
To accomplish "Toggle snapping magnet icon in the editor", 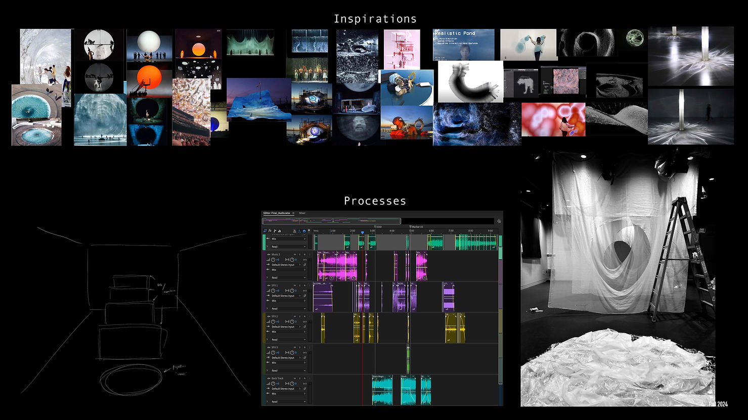I will point(304,231).
